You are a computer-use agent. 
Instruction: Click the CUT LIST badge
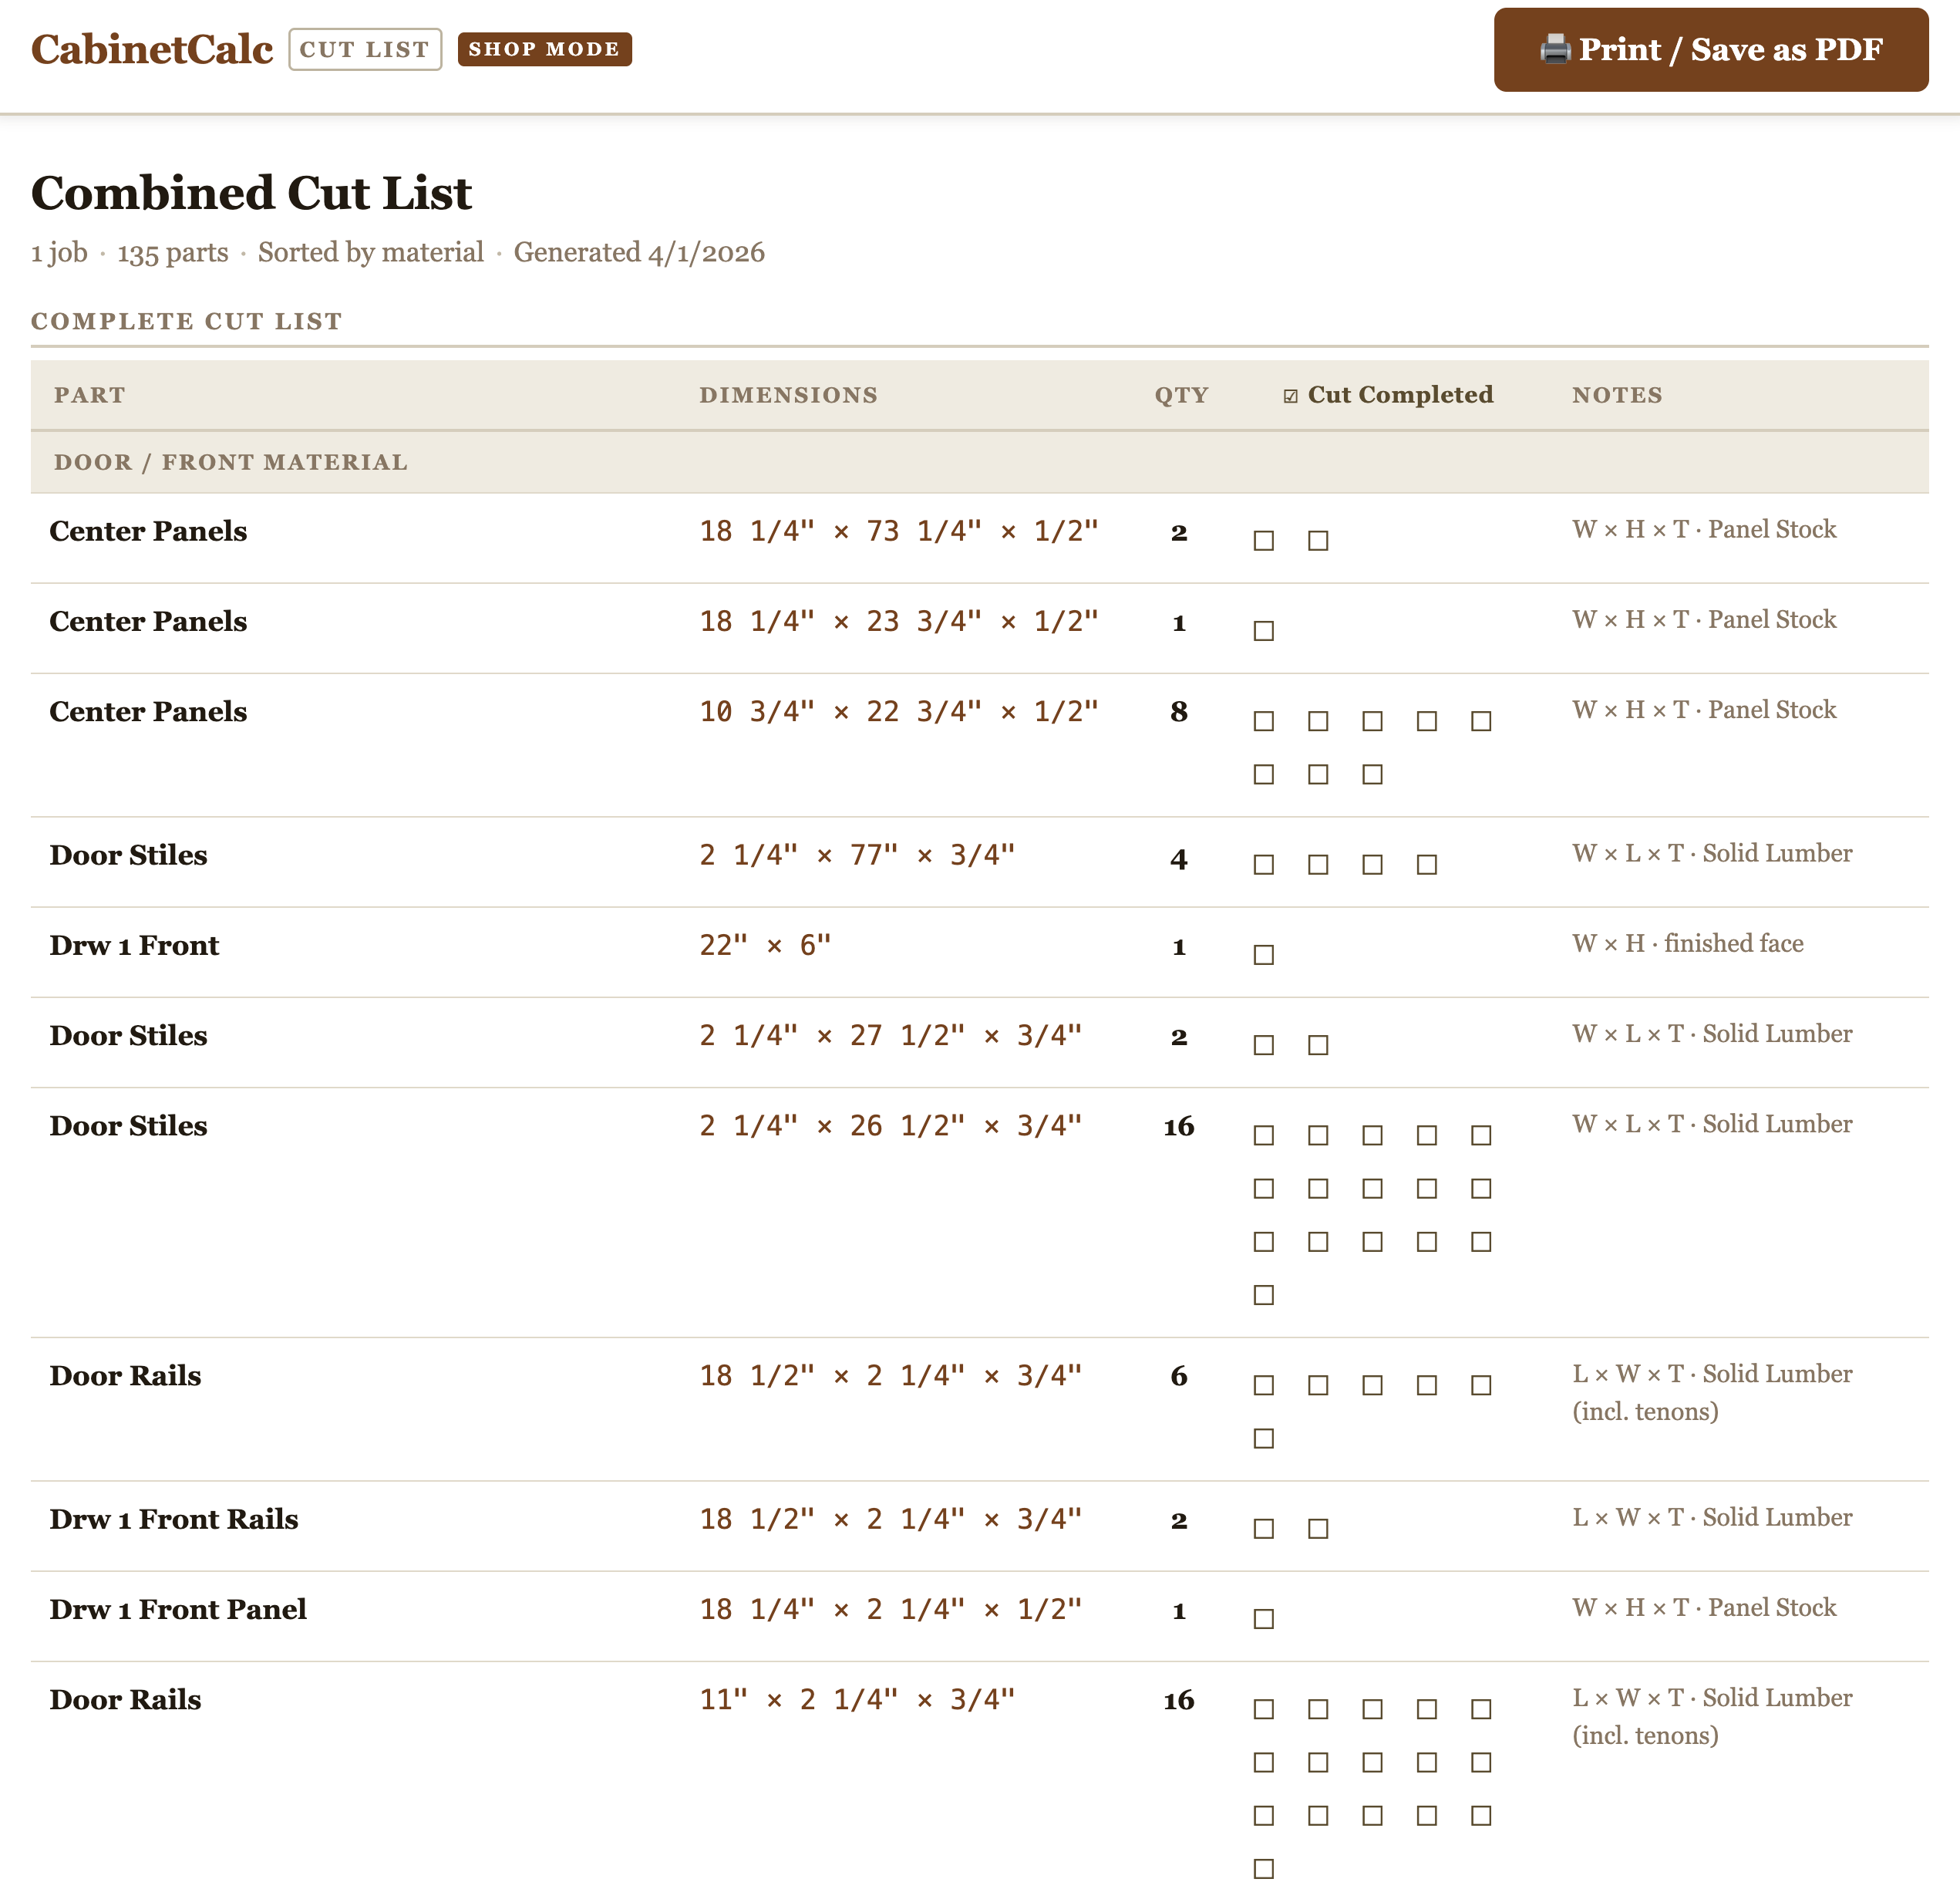[364, 48]
